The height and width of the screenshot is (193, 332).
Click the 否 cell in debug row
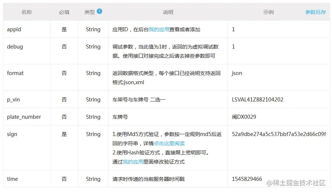[64, 47]
